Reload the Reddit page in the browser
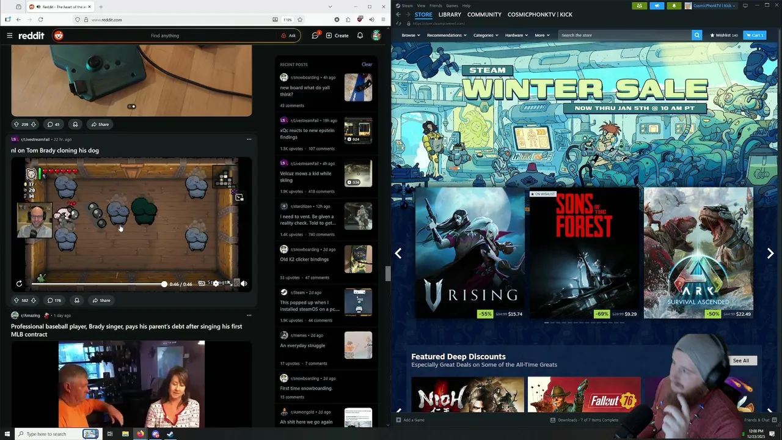Image resolution: width=782 pixels, height=440 pixels. point(40,20)
